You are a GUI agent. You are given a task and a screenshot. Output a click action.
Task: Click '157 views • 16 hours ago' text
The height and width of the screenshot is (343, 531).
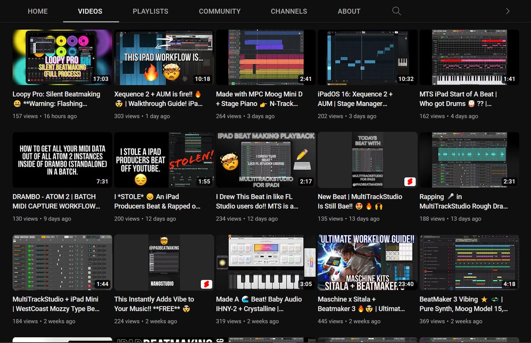pos(45,116)
